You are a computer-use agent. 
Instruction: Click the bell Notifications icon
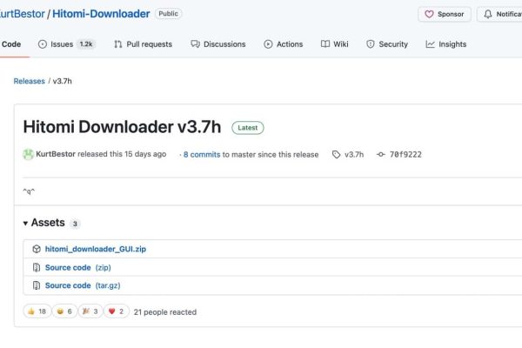[488, 15]
